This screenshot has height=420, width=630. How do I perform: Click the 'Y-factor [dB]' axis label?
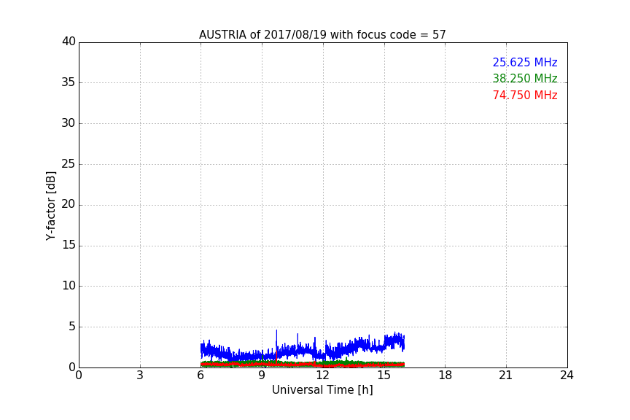click(x=50, y=206)
